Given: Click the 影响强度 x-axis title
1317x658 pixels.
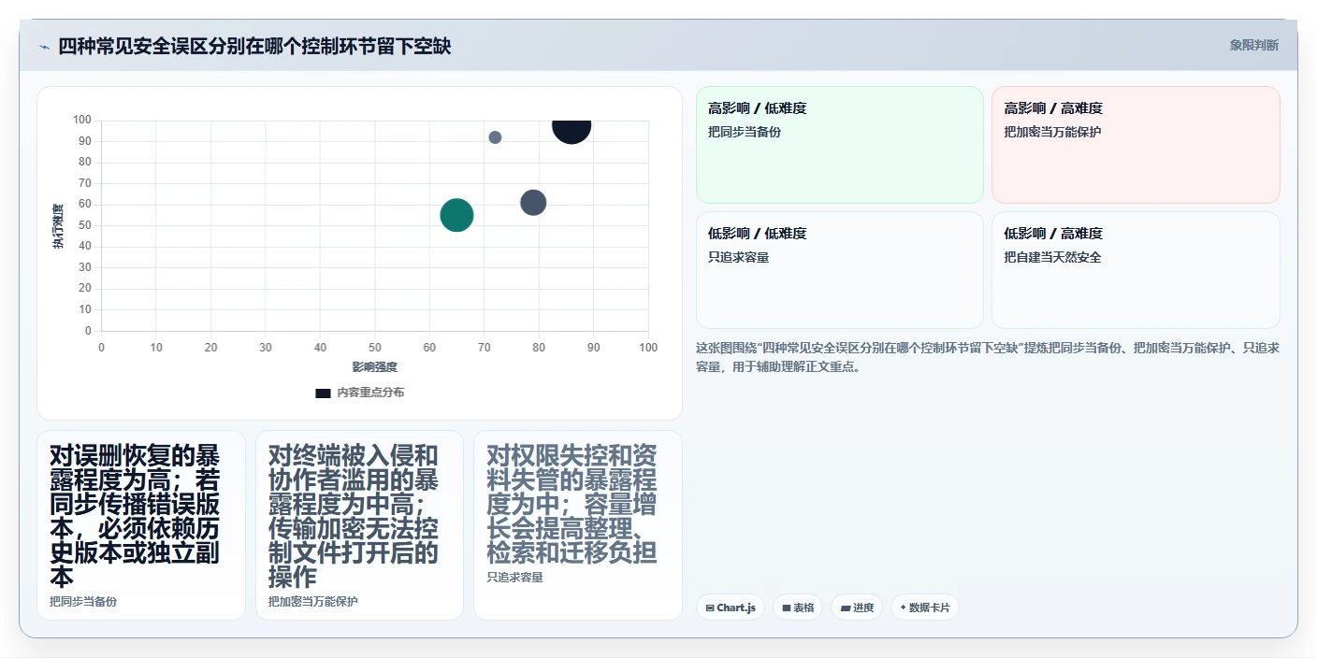Looking at the screenshot, I should (375, 367).
